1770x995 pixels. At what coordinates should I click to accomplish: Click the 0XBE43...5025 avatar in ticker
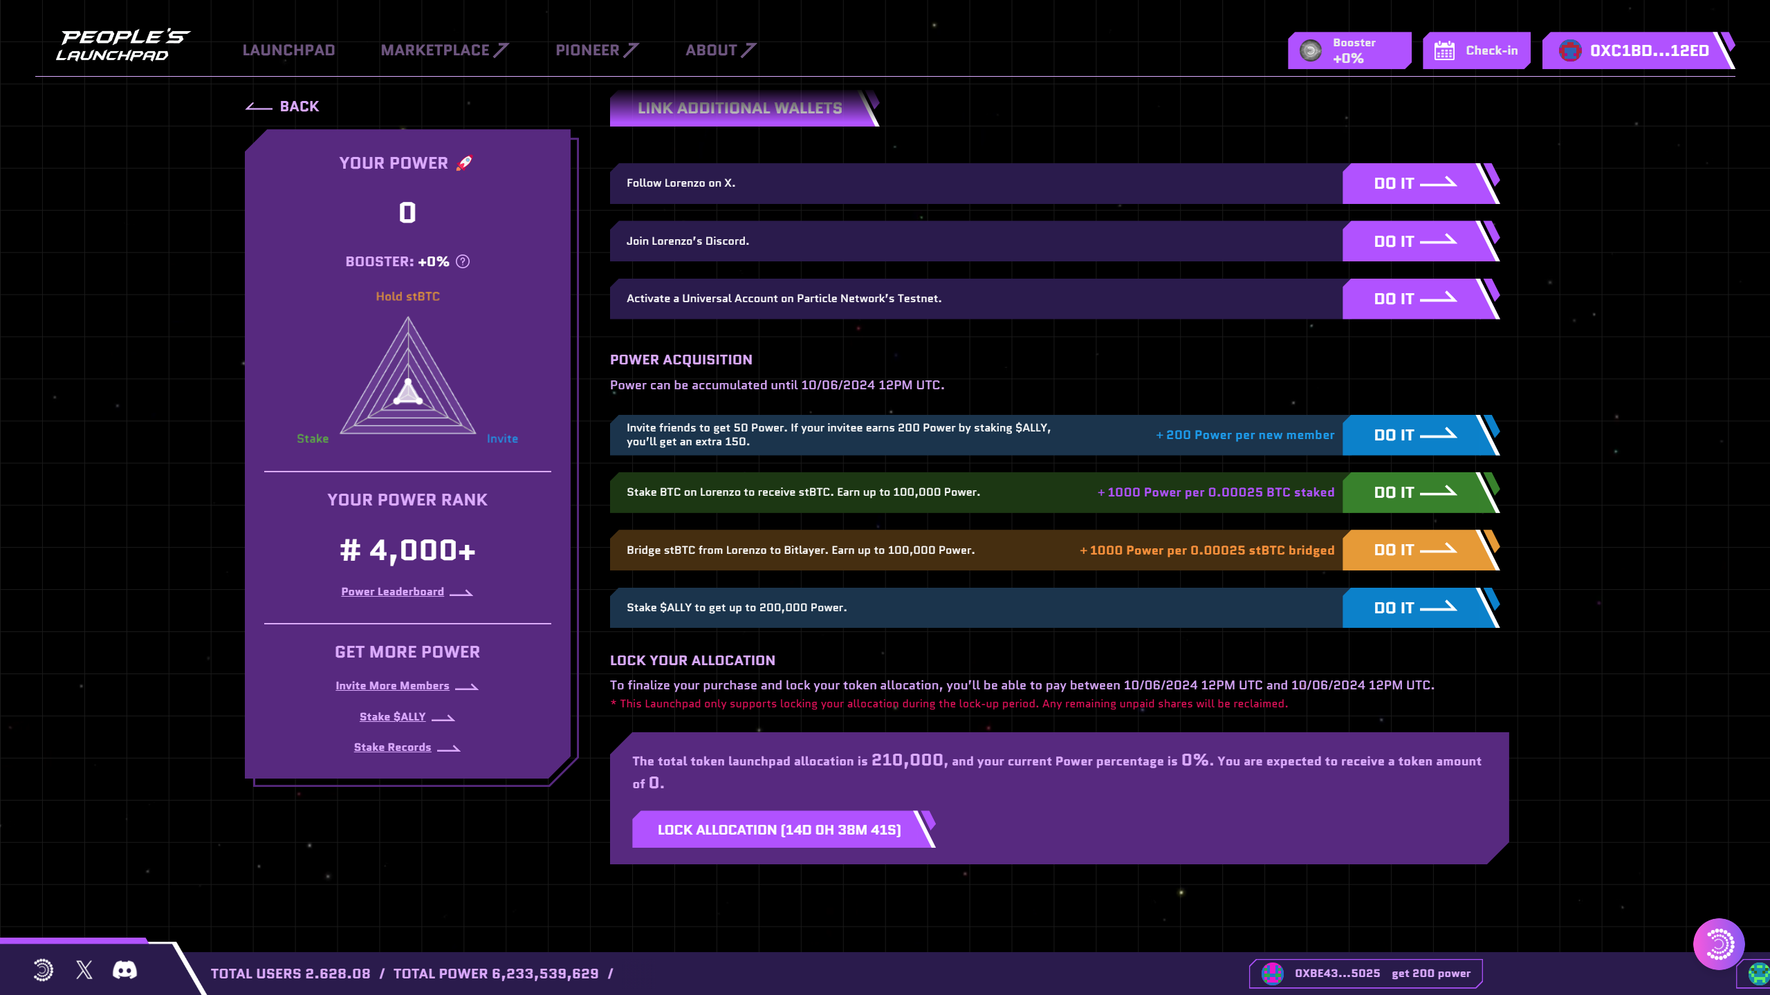(1272, 973)
